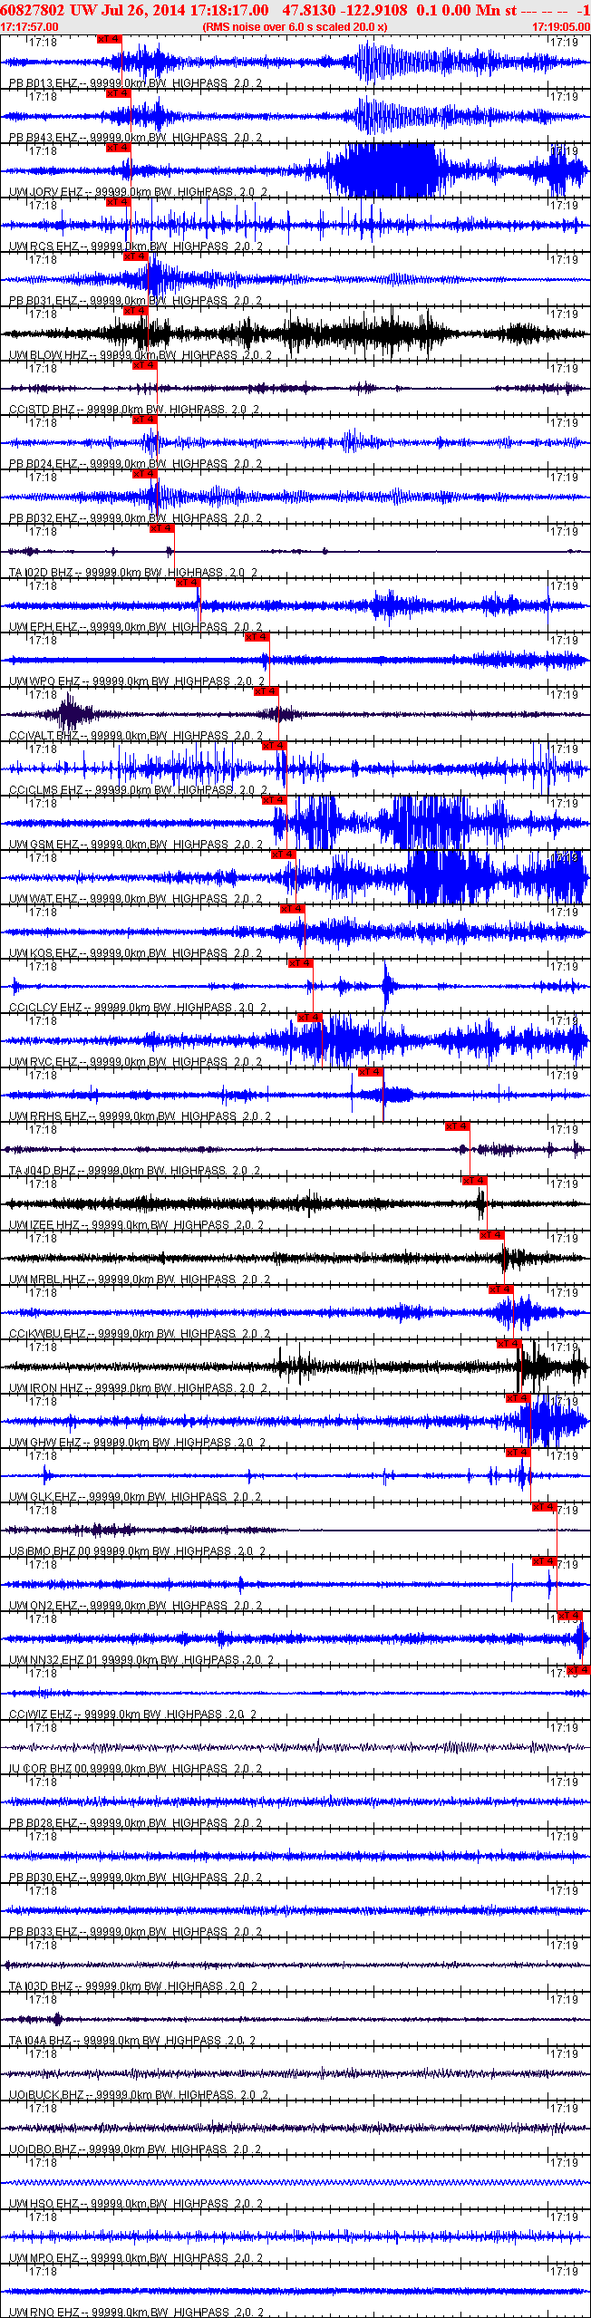This screenshot has width=591, height=2318.
Task: Click the start time 17:17:57.00
Action: 29,27
